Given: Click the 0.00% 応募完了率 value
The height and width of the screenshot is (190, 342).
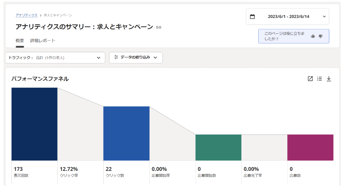Looking at the screenshot, I should 251,169.
